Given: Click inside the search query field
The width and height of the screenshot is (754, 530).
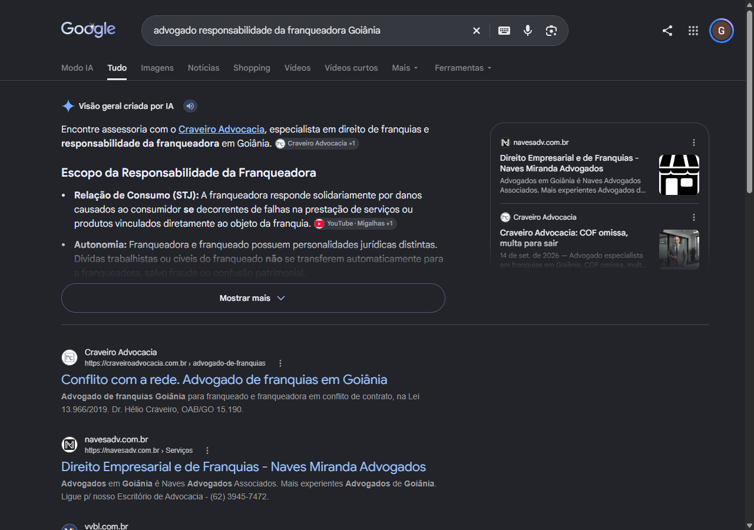Looking at the screenshot, I should (306, 31).
